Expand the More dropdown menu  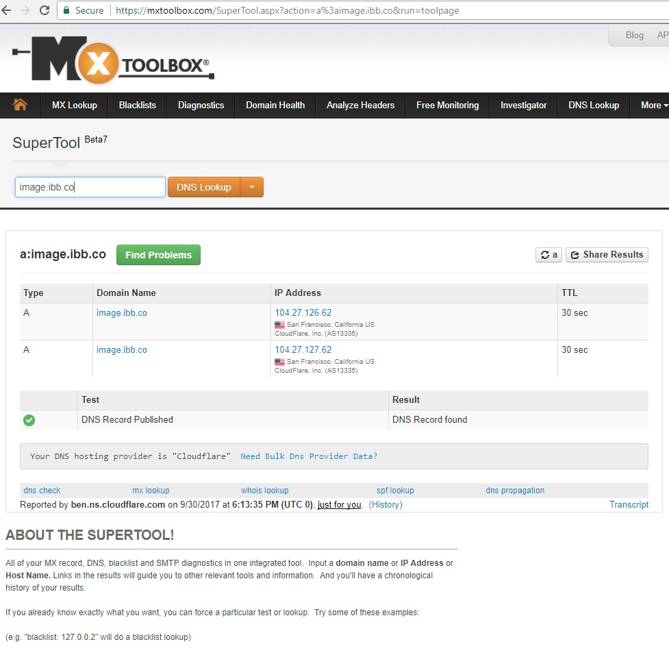pyautogui.click(x=654, y=105)
